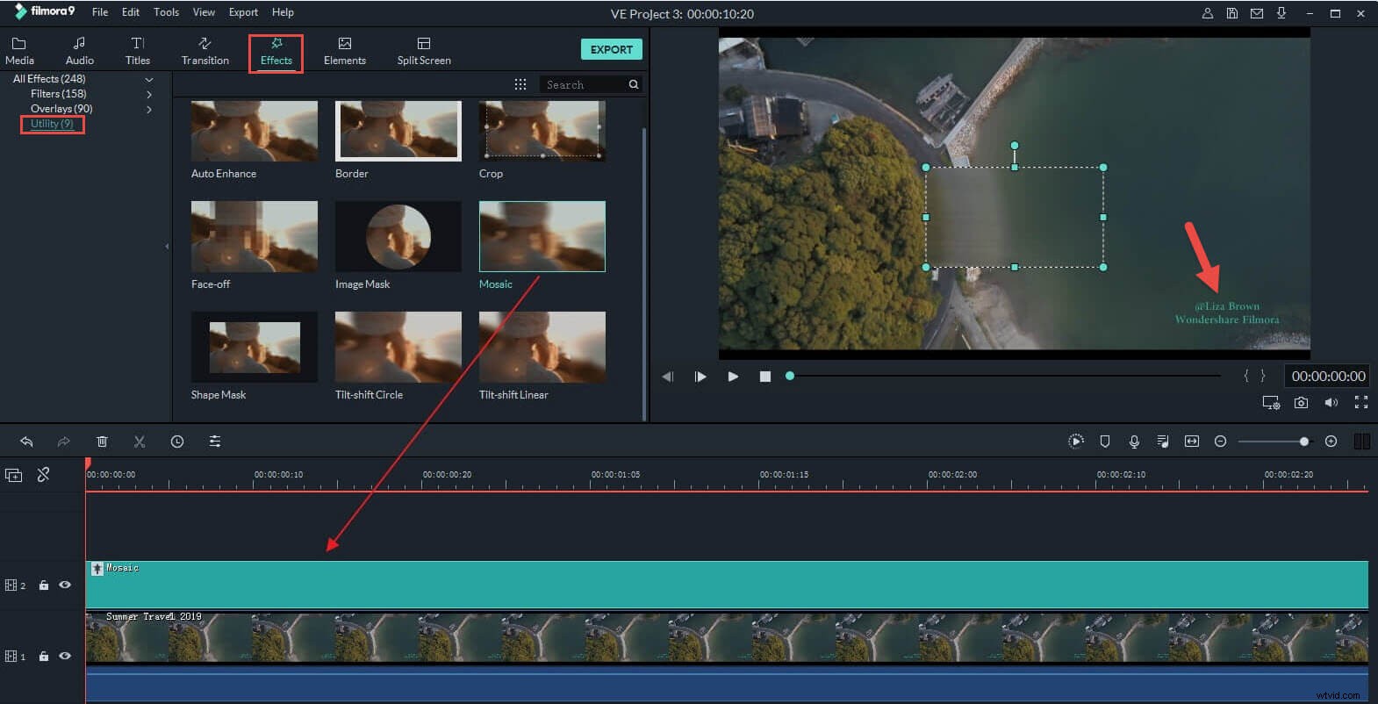The width and height of the screenshot is (1378, 704).
Task: Split clip with scissors icon
Action: pyautogui.click(x=140, y=442)
